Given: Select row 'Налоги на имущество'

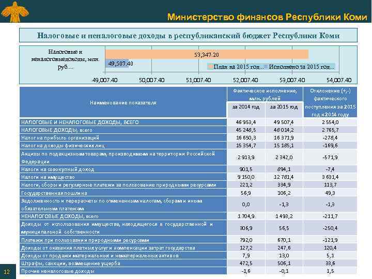Looking at the screenshot, I should [x=189, y=177].
